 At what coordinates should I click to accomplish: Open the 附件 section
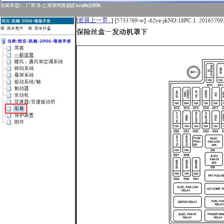click(19, 122)
